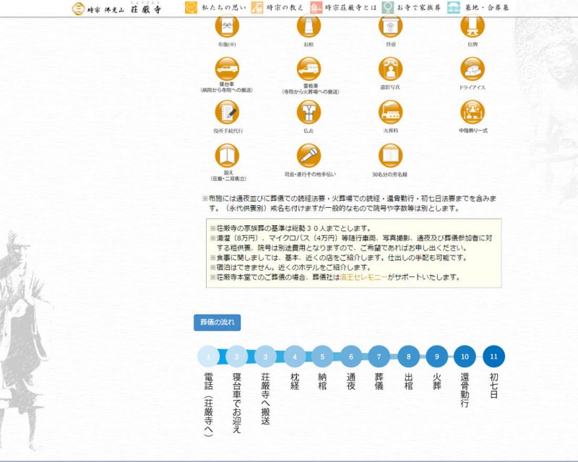Click the blue 葬儀の流れ button
The width and height of the screenshot is (578, 462).
(217, 322)
